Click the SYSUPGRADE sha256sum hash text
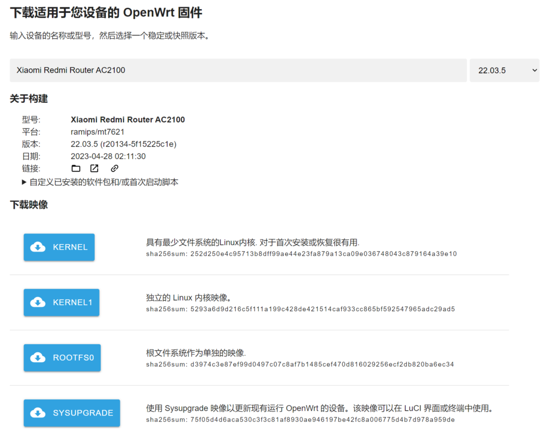This screenshot has width=545, height=433. 300,420
